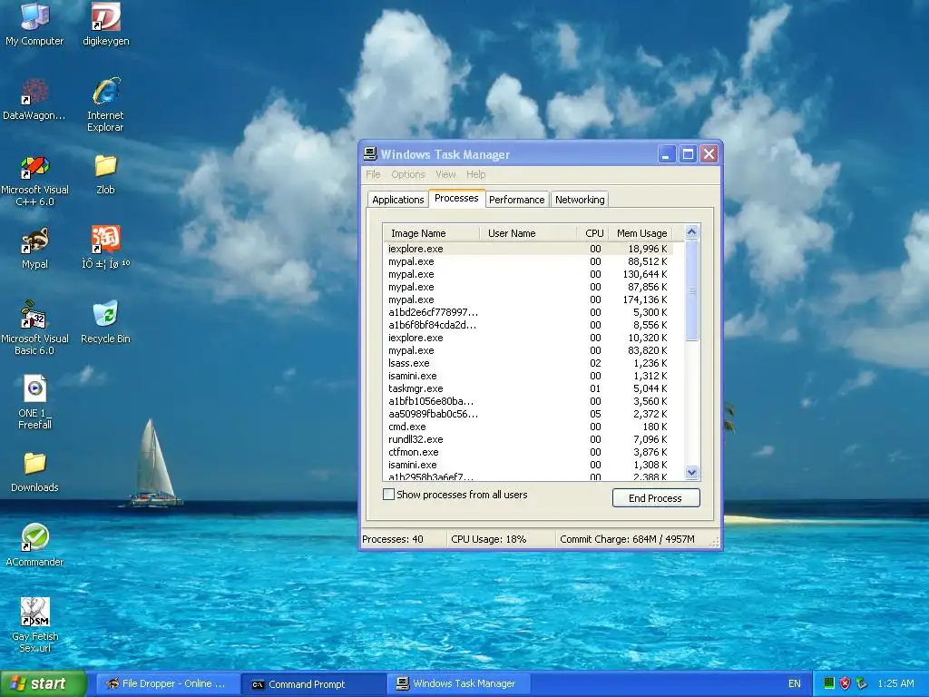Click the process list scroll up arrow

pyautogui.click(x=692, y=232)
